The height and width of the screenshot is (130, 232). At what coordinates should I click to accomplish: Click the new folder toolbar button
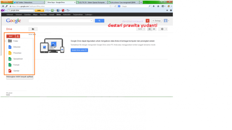[33, 29]
